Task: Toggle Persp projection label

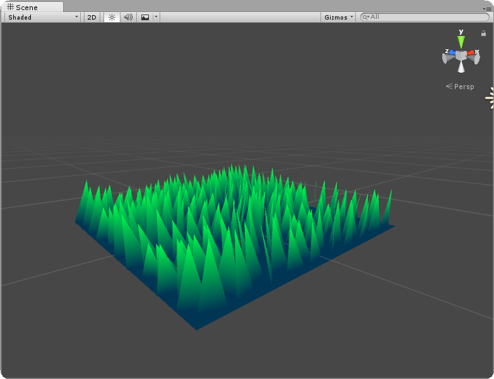Action: (460, 87)
